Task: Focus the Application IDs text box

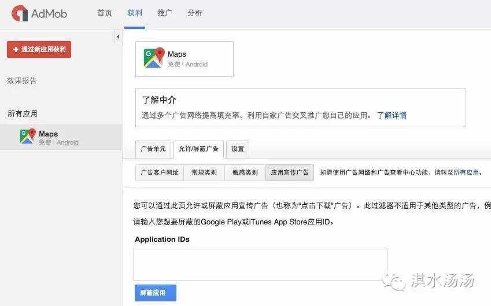Action: 260,265
